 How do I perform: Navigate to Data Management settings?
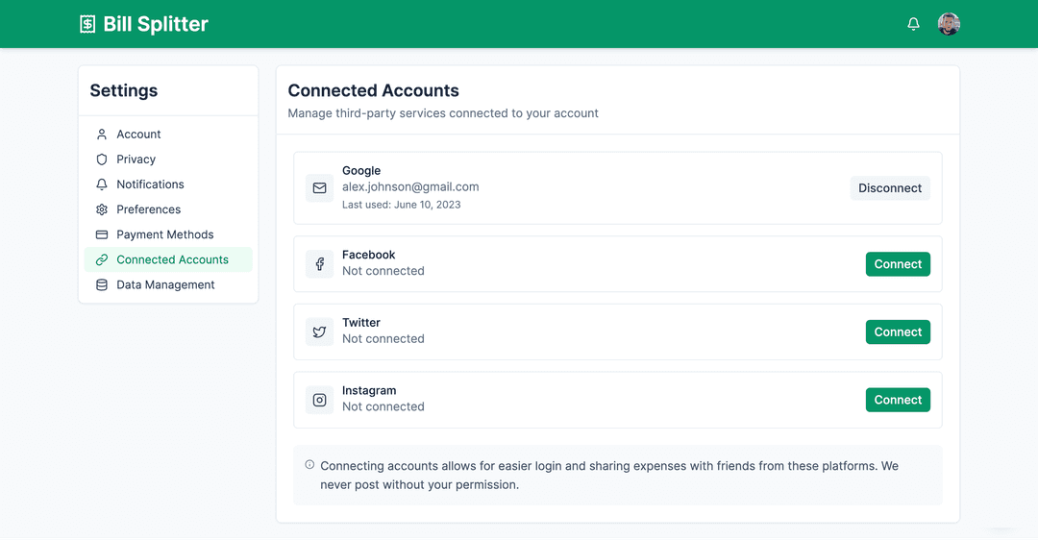click(165, 284)
